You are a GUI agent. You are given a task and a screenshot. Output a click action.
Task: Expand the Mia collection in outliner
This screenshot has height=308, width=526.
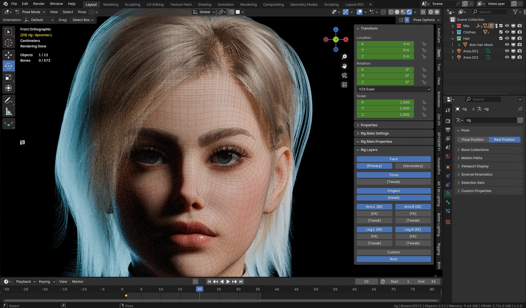point(453,26)
